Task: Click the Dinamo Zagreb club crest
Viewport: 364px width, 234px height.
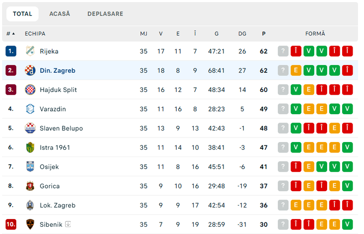Action: (x=30, y=71)
